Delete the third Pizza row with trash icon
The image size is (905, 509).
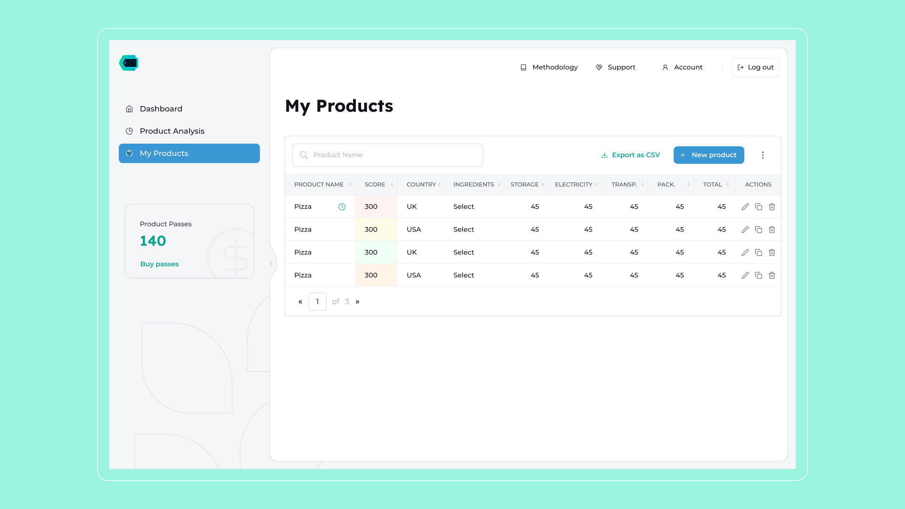[772, 253]
